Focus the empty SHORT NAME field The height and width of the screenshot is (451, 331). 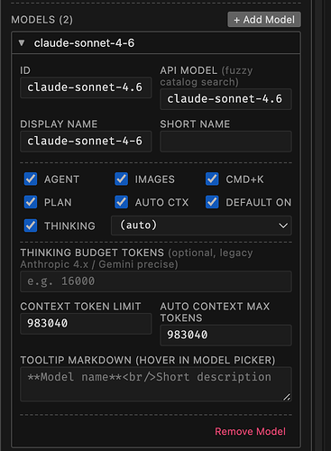coord(225,141)
